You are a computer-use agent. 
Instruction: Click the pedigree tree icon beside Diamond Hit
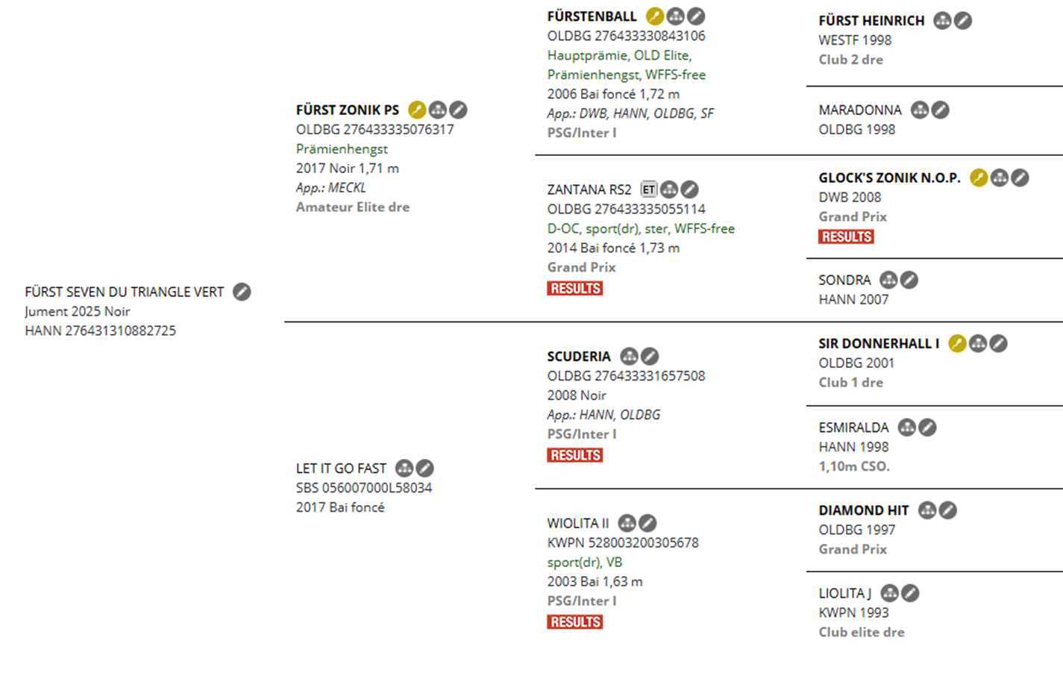927,510
